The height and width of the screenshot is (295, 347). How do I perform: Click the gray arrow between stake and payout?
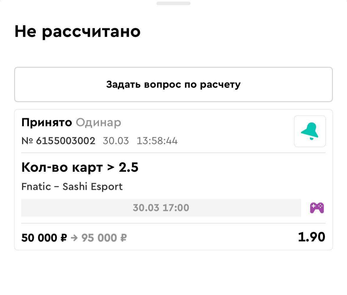click(x=74, y=238)
